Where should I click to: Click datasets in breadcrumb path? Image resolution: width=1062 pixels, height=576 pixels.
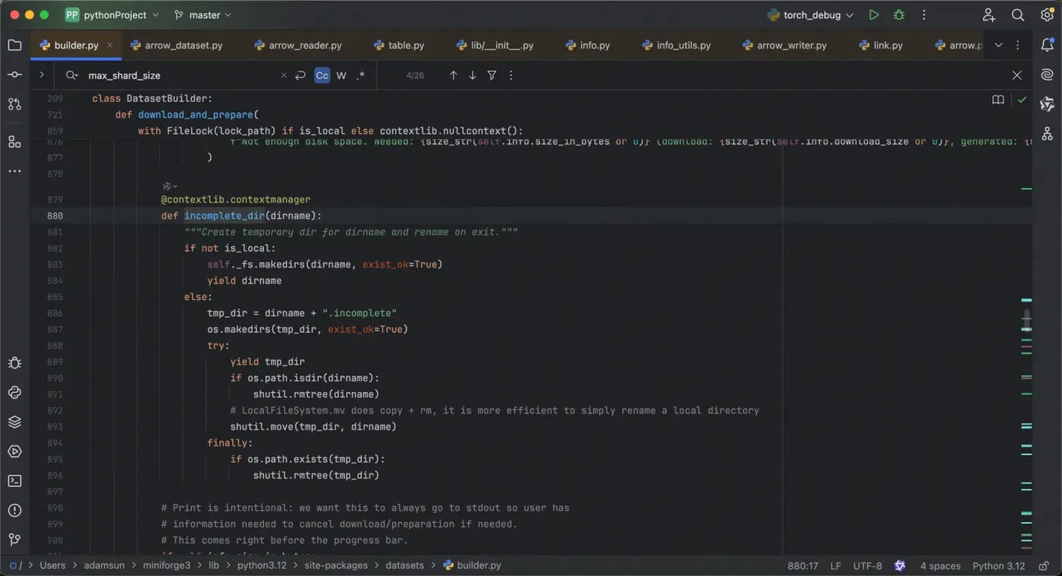click(x=404, y=565)
